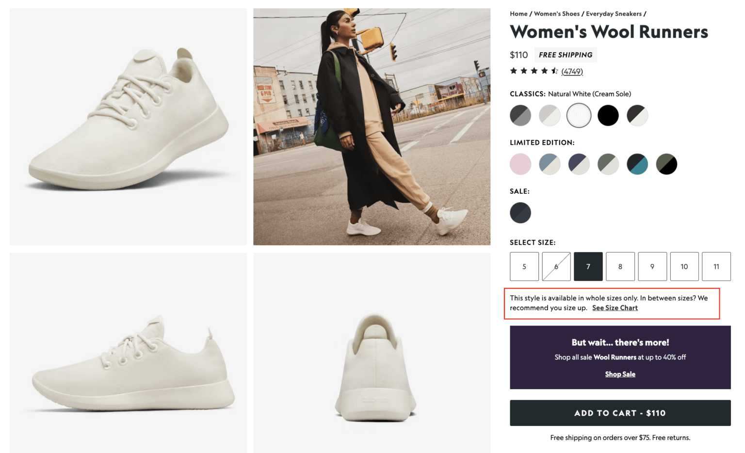Pick size 11

[716, 266]
